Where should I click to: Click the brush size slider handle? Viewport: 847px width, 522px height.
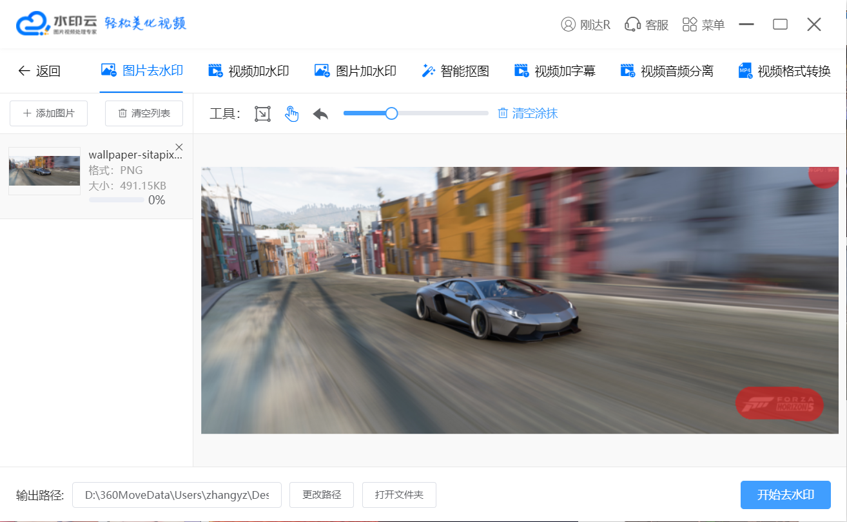391,113
